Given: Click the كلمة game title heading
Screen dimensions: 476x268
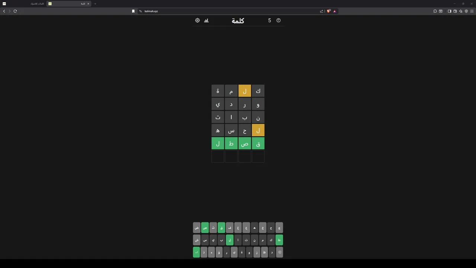Looking at the screenshot, I should click(238, 20).
